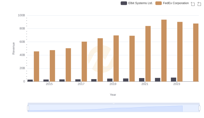This screenshot has height=118, width=204.
Task: Click the area zoom tool icon
Action: (x=193, y=4)
